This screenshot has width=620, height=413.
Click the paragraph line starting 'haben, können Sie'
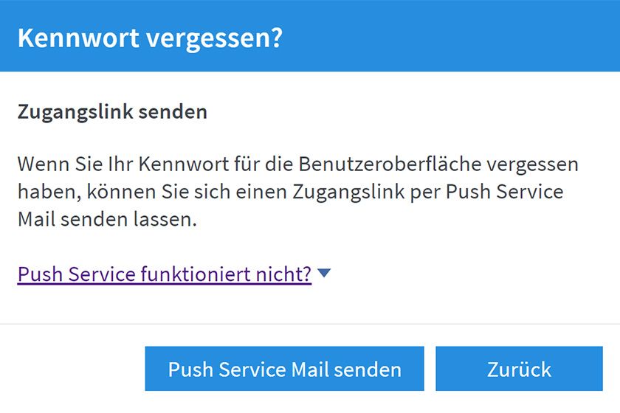290,192
